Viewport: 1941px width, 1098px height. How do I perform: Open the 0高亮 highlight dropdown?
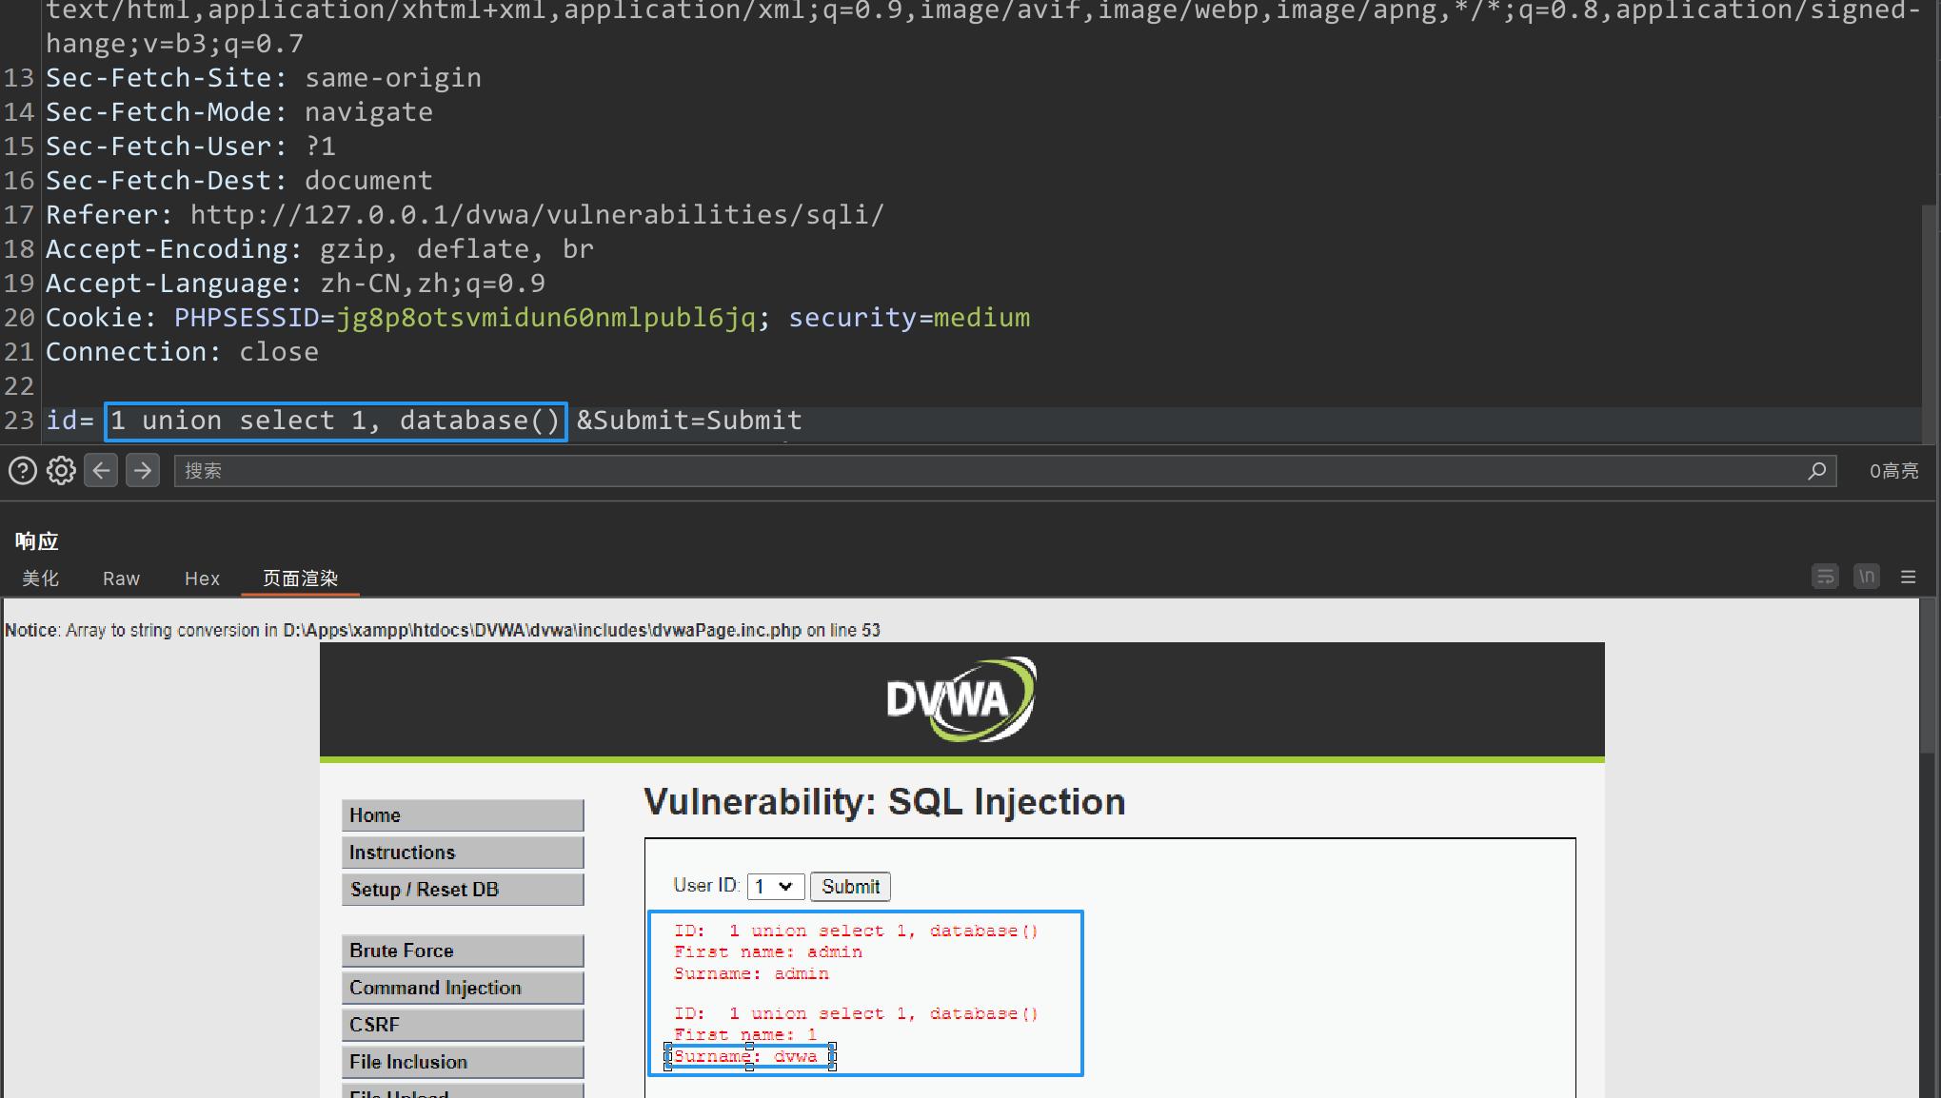point(1892,470)
